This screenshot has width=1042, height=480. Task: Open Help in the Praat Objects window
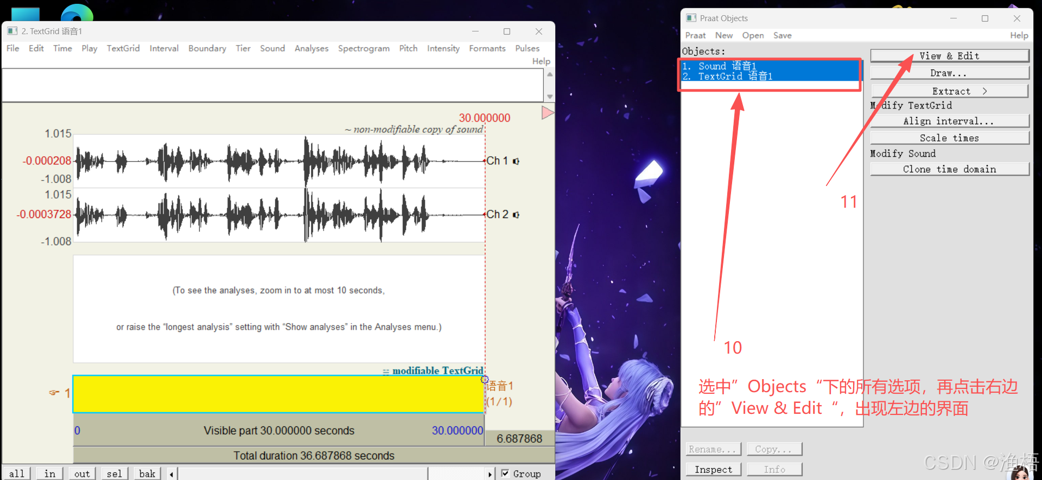click(1019, 35)
